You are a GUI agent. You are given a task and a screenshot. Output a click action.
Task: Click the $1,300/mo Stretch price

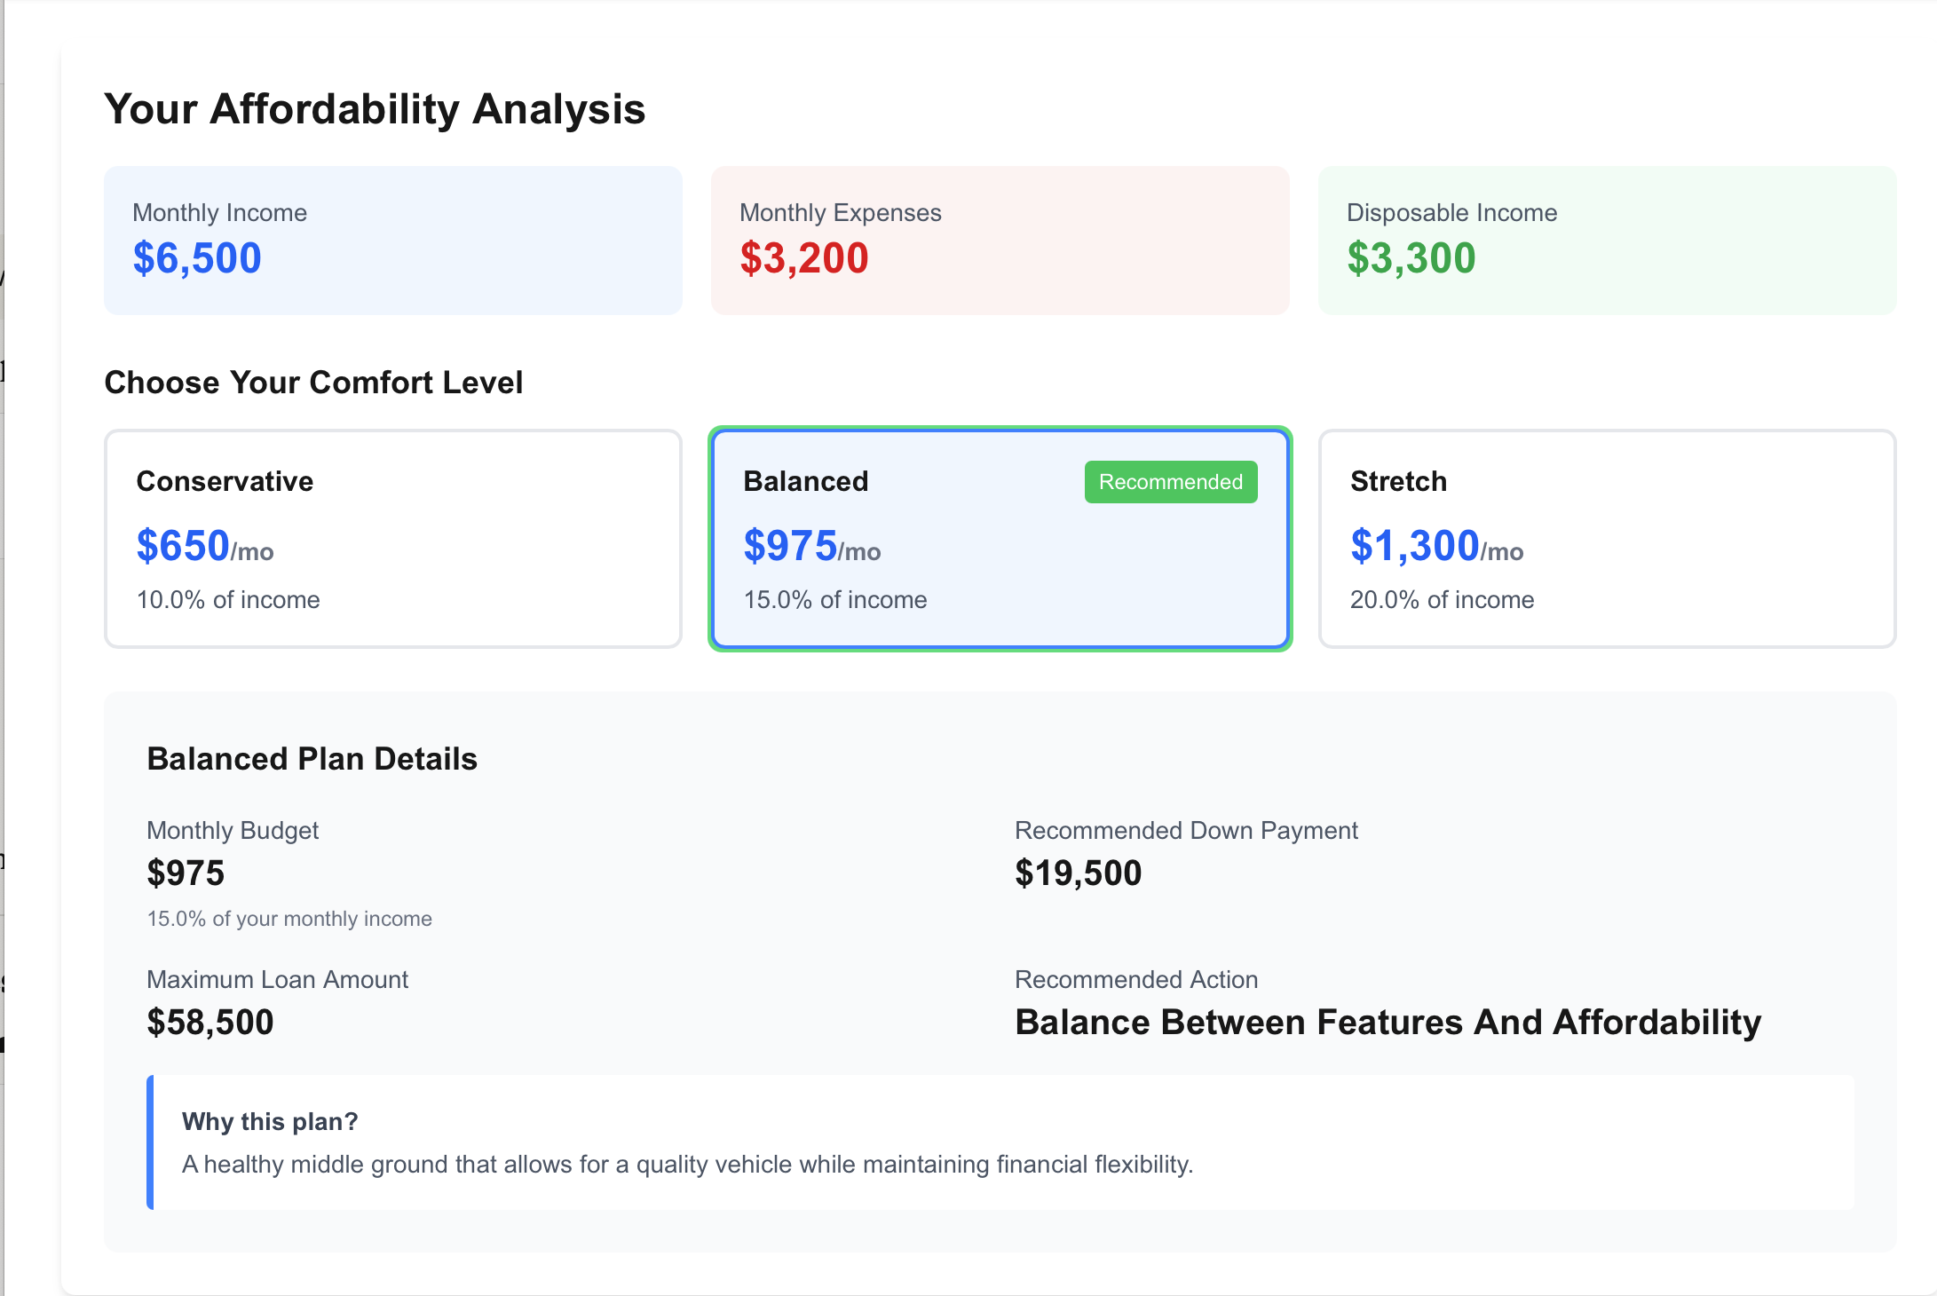[1436, 546]
